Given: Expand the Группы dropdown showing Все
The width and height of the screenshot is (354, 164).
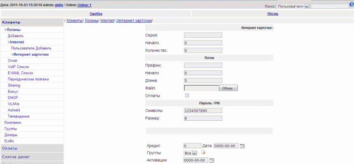Looking at the screenshot, I should (191, 153).
